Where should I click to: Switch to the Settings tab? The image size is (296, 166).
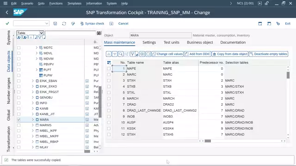coord(149,42)
